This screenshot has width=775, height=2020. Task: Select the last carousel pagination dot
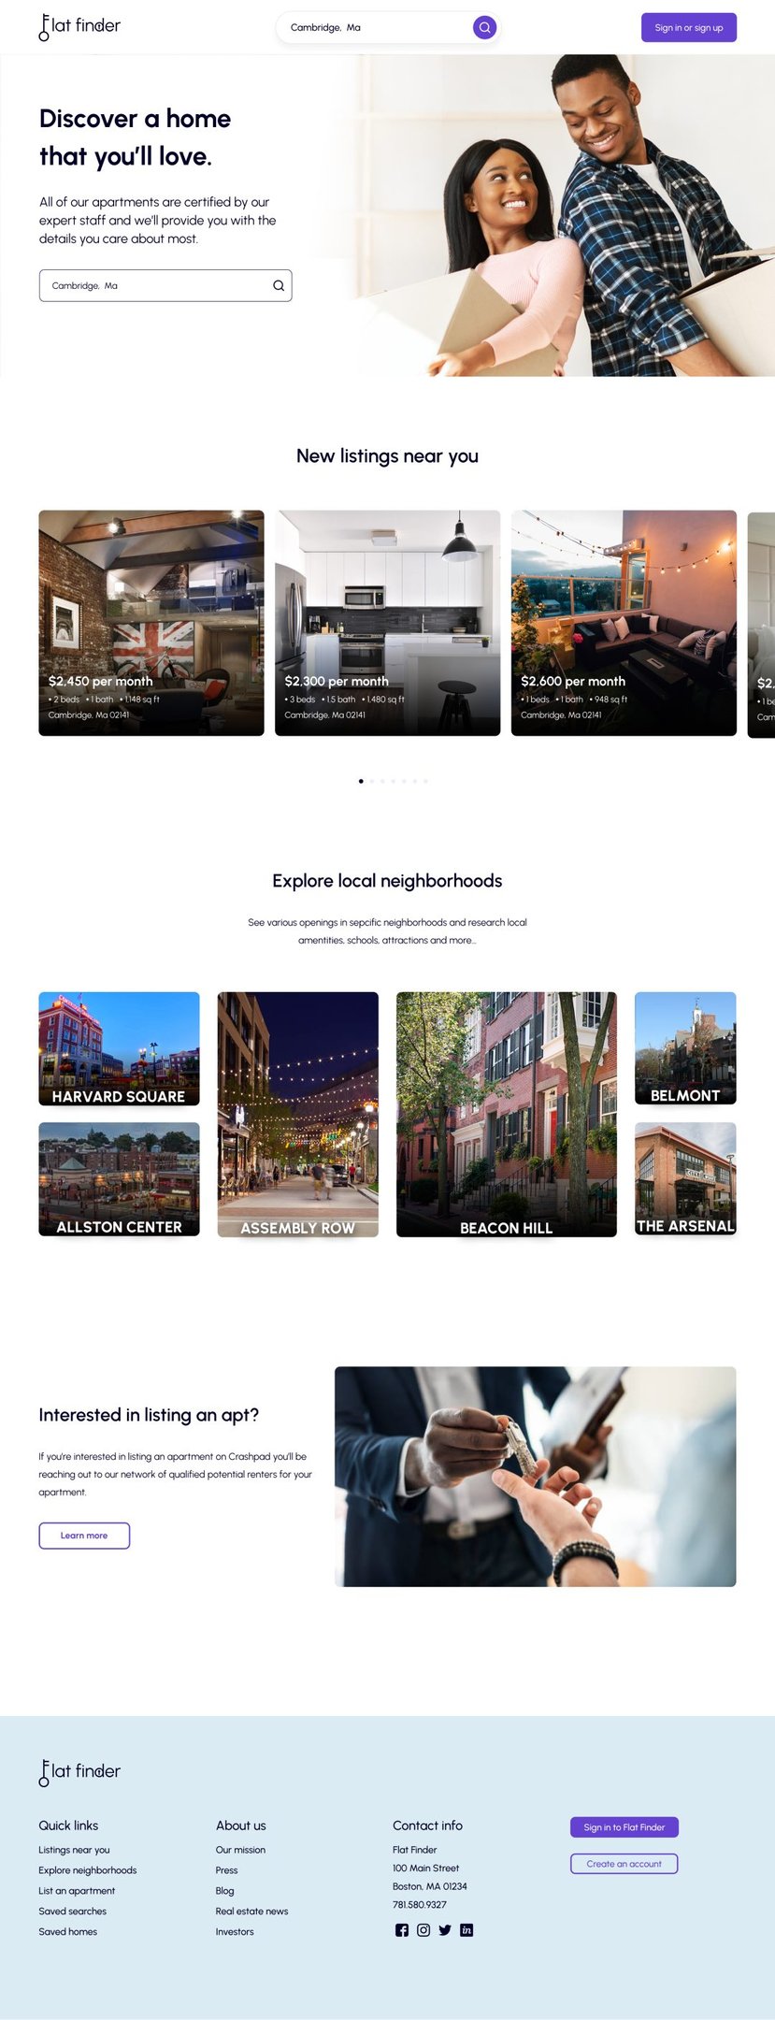tap(426, 781)
